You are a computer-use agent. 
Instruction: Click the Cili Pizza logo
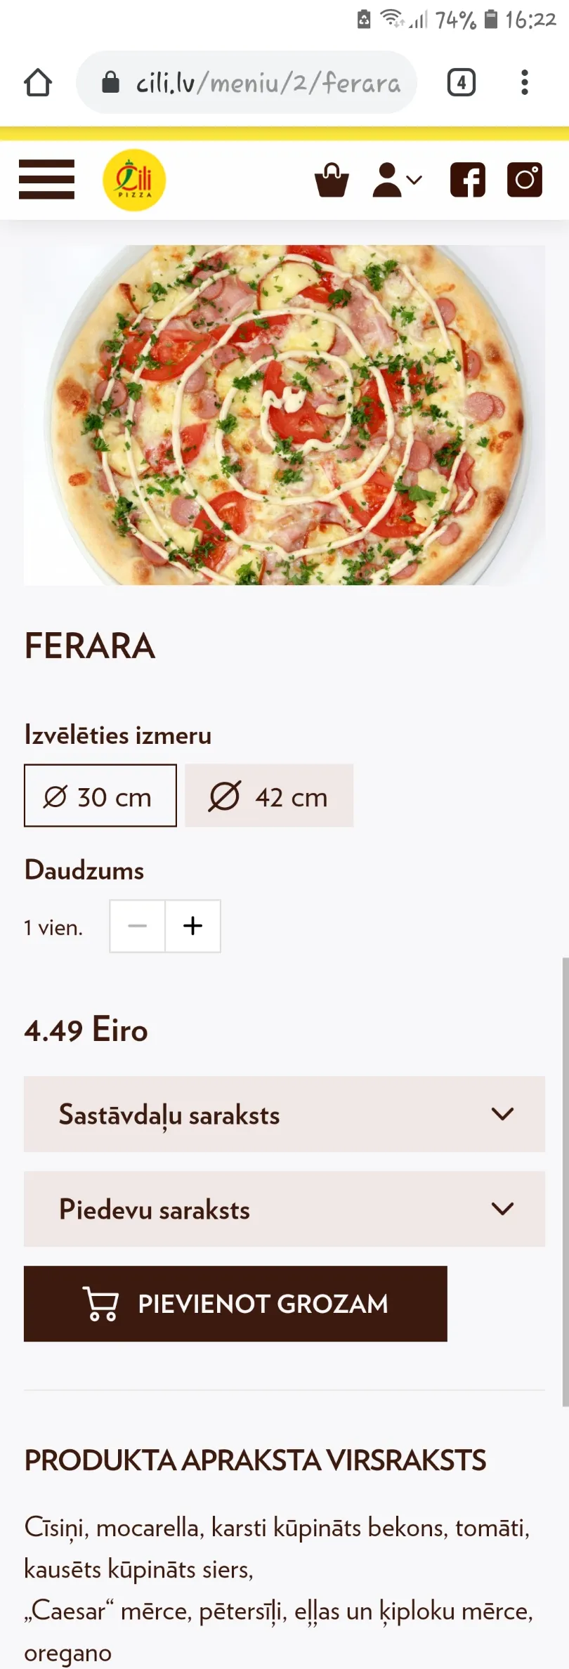pyautogui.click(x=134, y=180)
